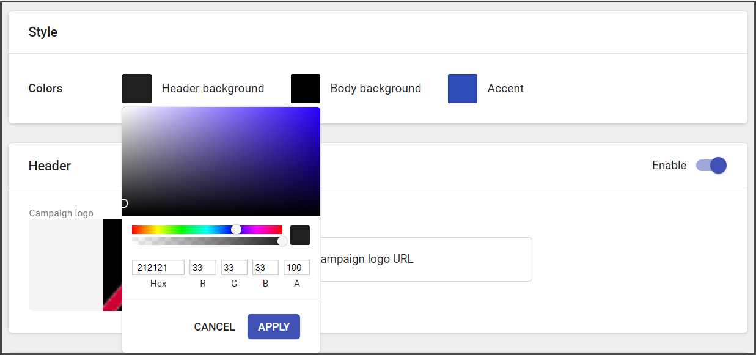756x355 pixels.
Task: Click the Accent label
Action: 505,89
